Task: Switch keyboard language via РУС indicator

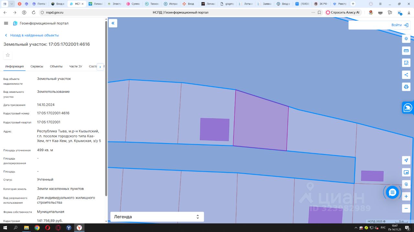Action: click(383, 228)
